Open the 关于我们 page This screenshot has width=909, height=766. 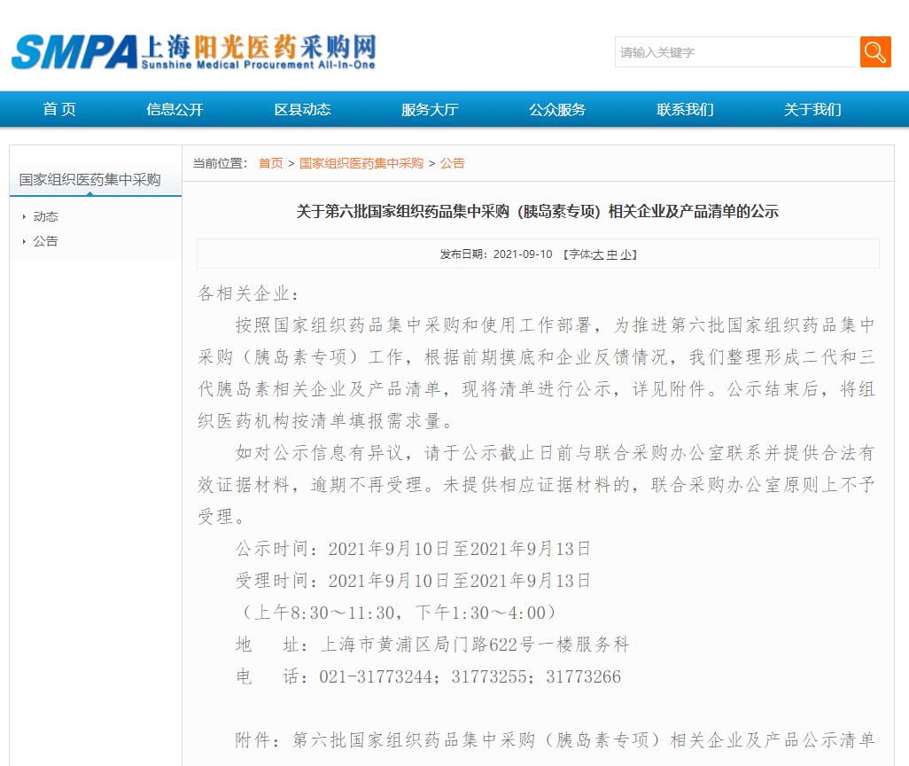811,109
